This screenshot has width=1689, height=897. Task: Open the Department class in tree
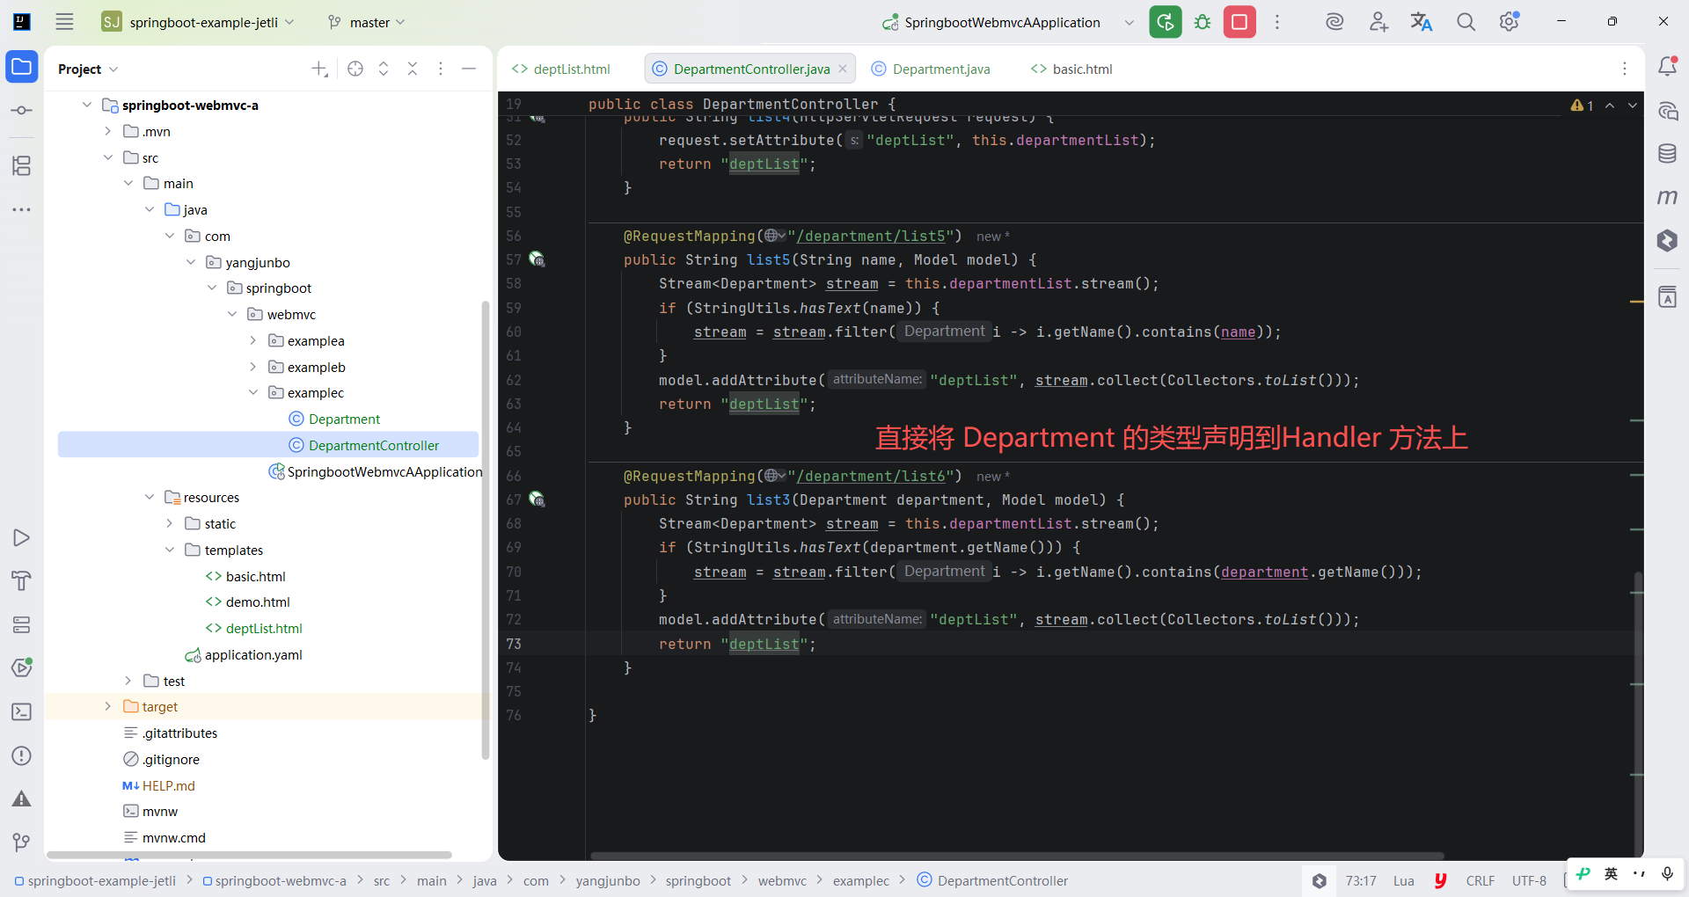(x=345, y=419)
